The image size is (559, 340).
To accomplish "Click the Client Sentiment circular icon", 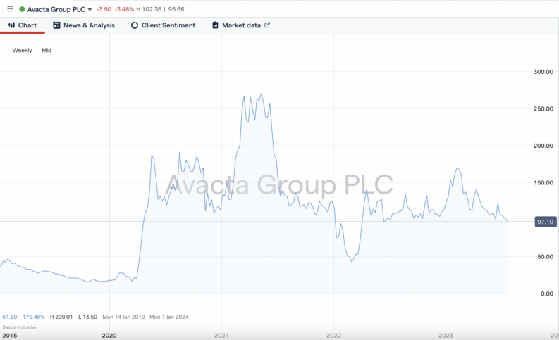I will coord(135,25).
